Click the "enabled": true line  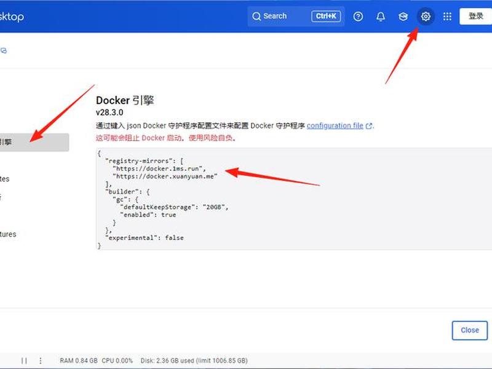point(148,215)
